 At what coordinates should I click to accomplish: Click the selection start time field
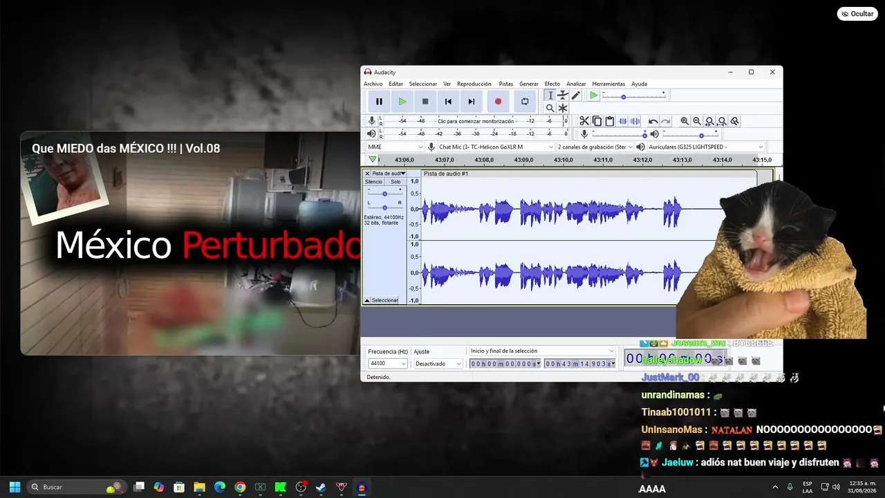coord(505,364)
